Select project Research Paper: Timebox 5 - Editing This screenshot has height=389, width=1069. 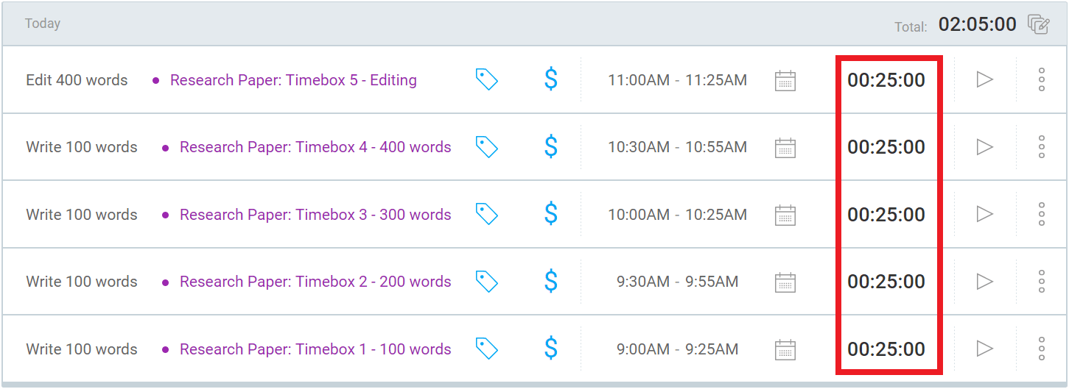pos(293,80)
